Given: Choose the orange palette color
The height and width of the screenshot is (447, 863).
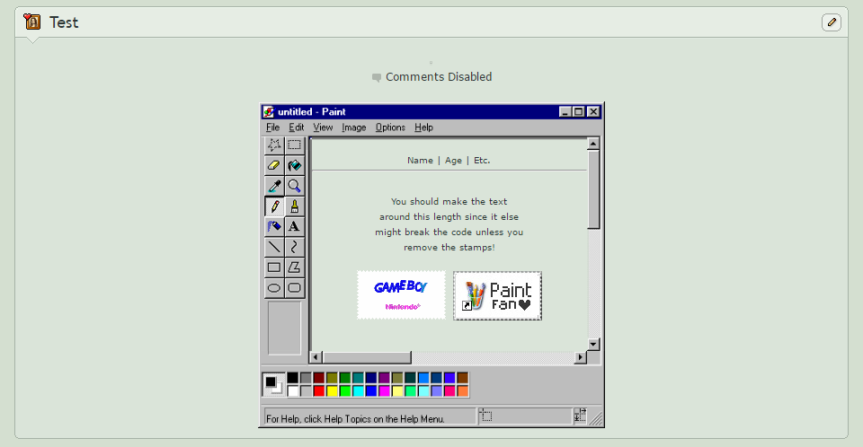Looking at the screenshot, I should tap(463, 391).
